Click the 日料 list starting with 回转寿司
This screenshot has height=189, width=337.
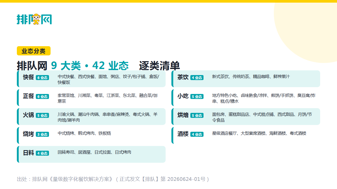point(95,152)
